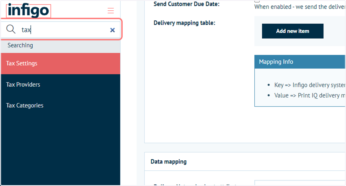Click the Searching status text
Viewport: 346px width, 186px height.
pos(20,45)
